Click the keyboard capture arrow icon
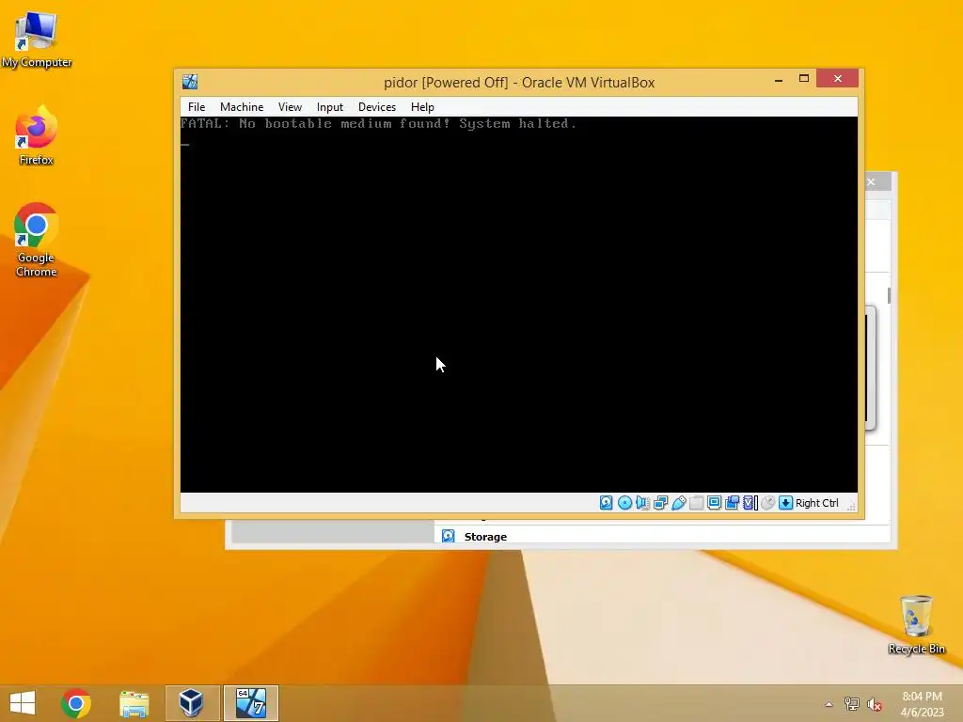 [785, 503]
